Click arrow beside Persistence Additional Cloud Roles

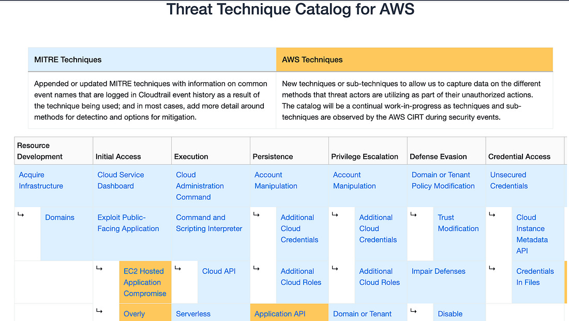click(256, 268)
